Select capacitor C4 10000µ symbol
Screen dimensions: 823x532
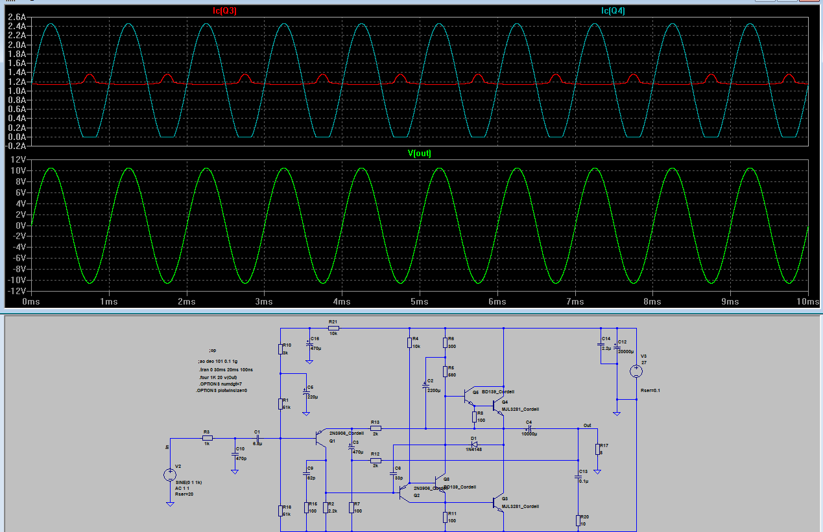528,428
